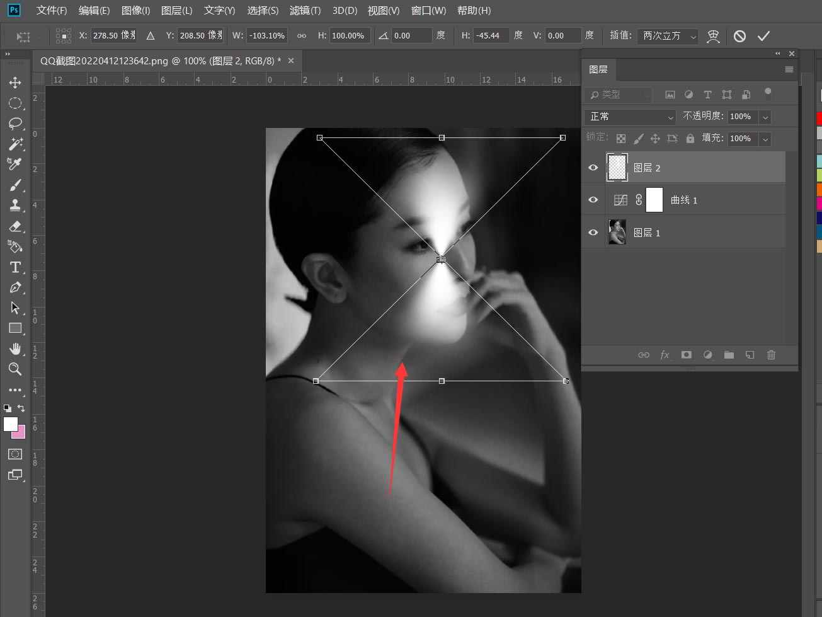Image resolution: width=822 pixels, height=617 pixels.
Task: Link layers in Layers panel
Action: pos(644,355)
